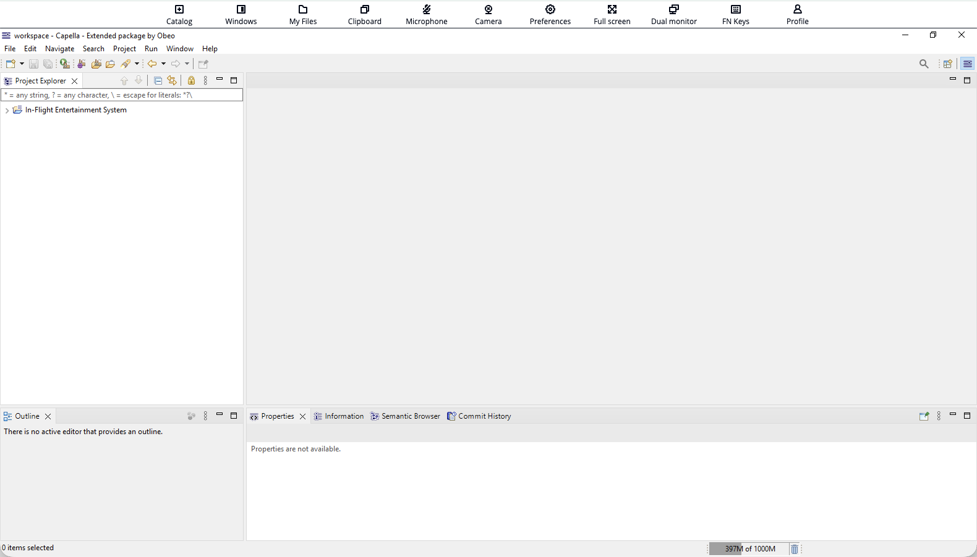Expand the In-Flight Entertainment System project
This screenshot has width=977, height=557.
point(7,111)
